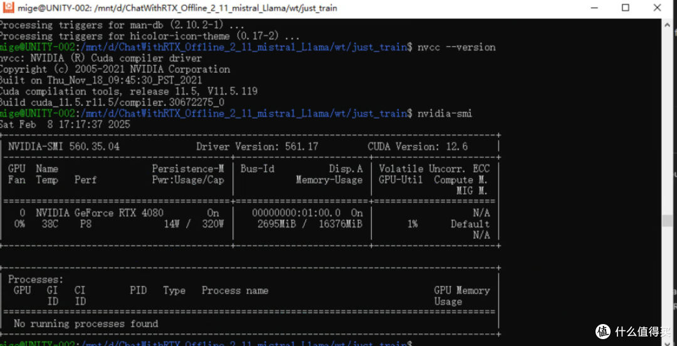Click the 'Memory-Usage' column header
This screenshot has height=346, width=677.
click(329, 180)
